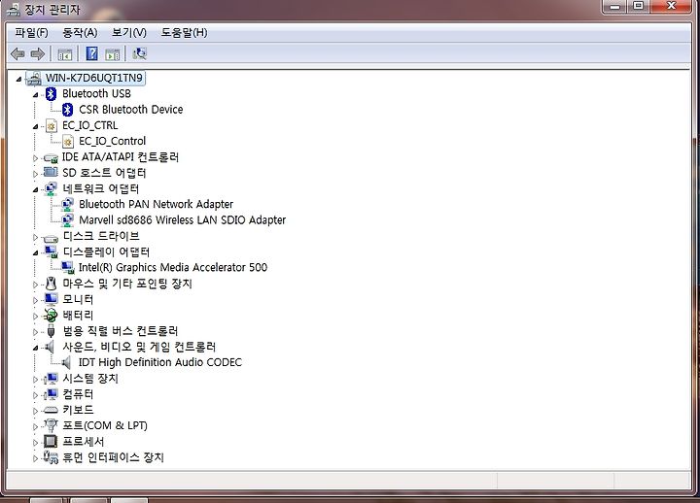Collapse 사운드, 비디오 및 게임 컨트롤러
700x503 pixels.
tap(36, 349)
